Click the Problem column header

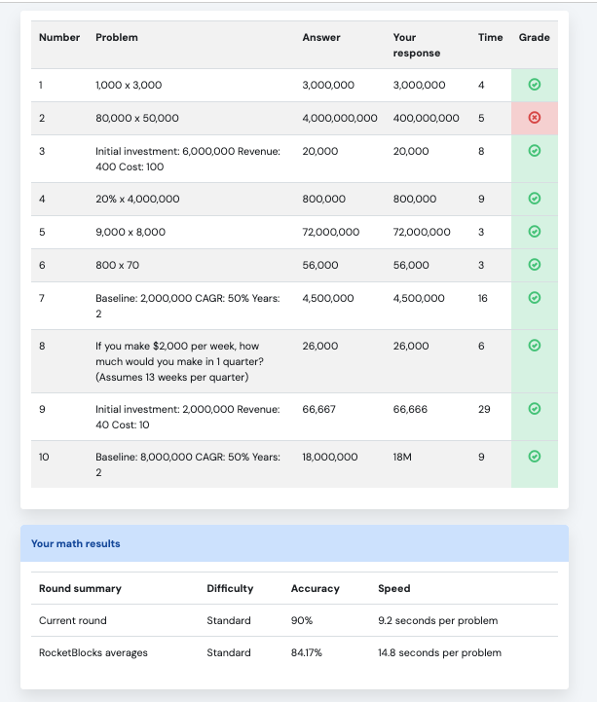click(117, 38)
